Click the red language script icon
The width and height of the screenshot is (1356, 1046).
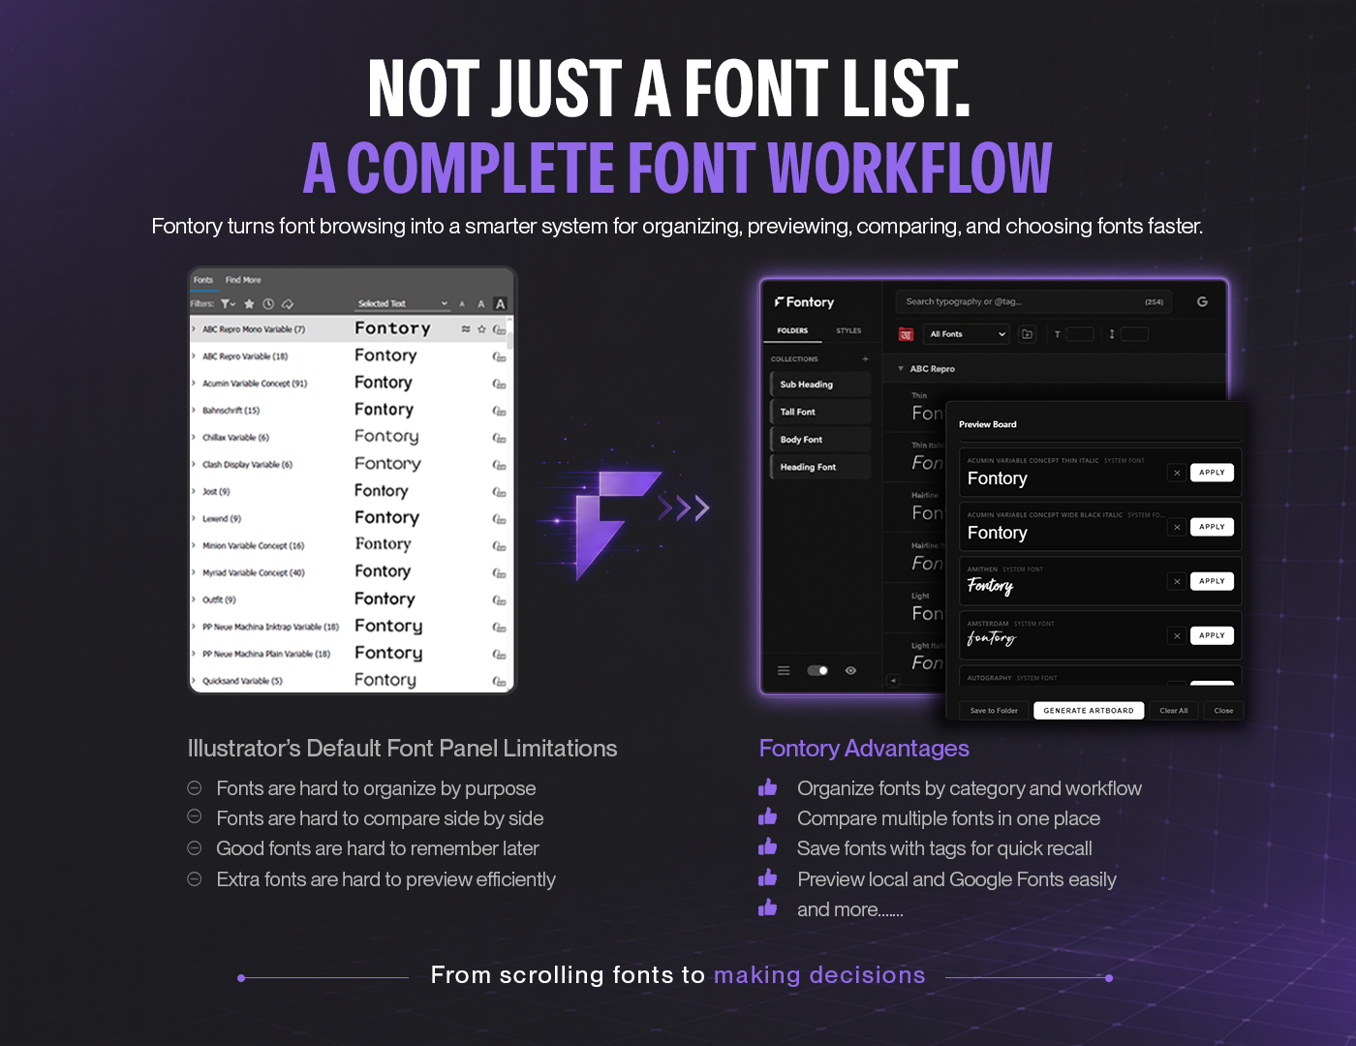(906, 334)
